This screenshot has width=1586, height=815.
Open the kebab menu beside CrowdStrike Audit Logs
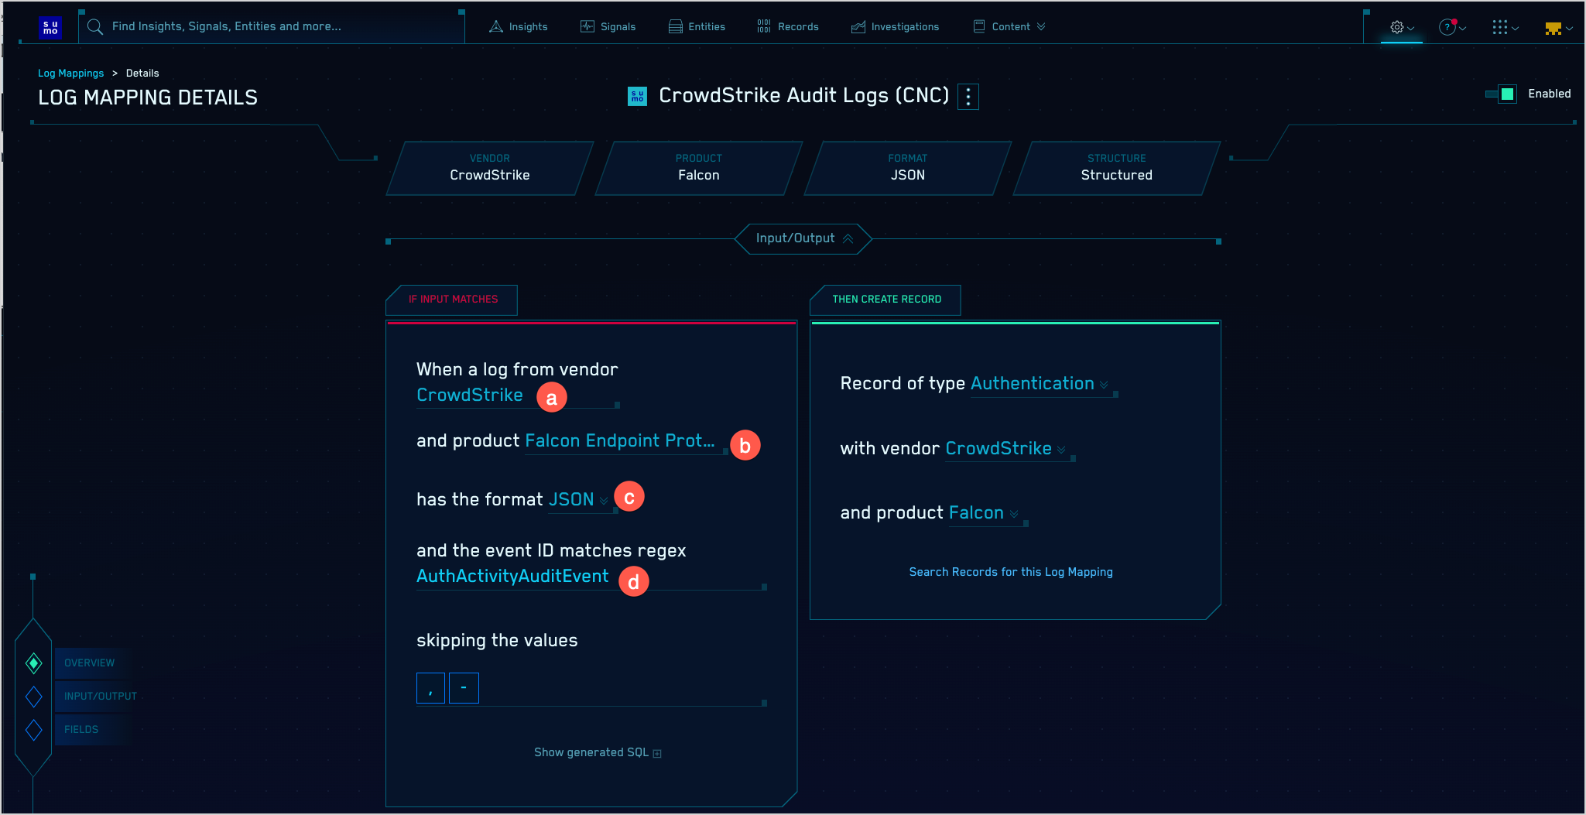click(x=967, y=96)
